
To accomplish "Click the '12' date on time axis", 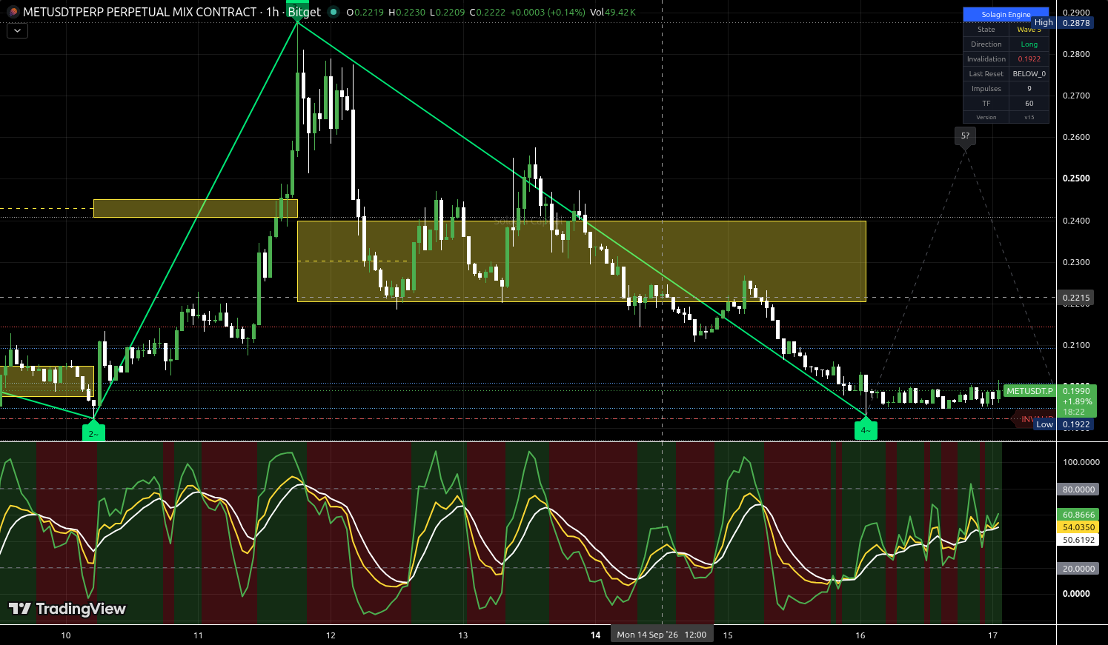I will (331, 635).
